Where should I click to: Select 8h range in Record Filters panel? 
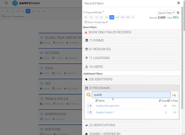click(86, 17)
